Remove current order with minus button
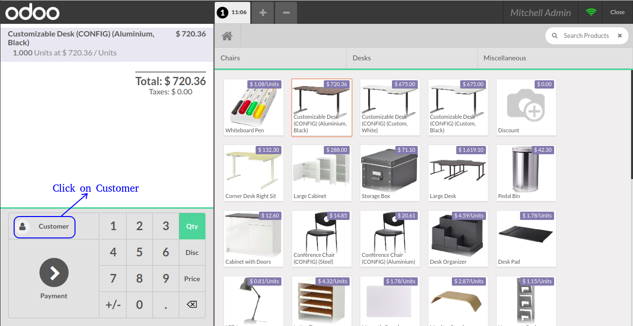 tap(286, 13)
